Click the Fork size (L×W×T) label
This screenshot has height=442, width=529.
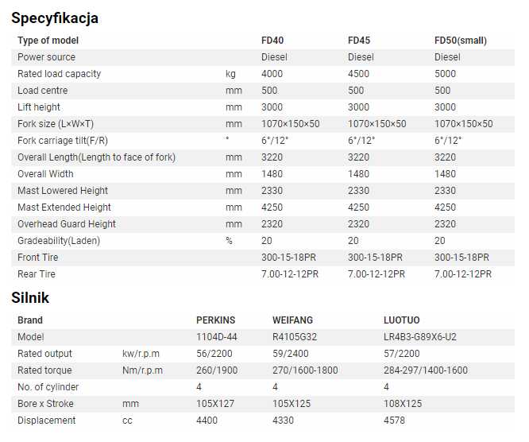(x=56, y=124)
